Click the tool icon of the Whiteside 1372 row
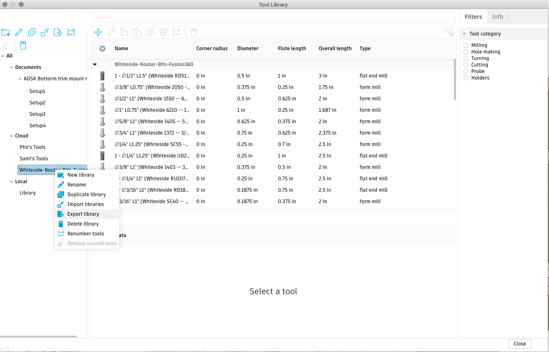 point(102,133)
